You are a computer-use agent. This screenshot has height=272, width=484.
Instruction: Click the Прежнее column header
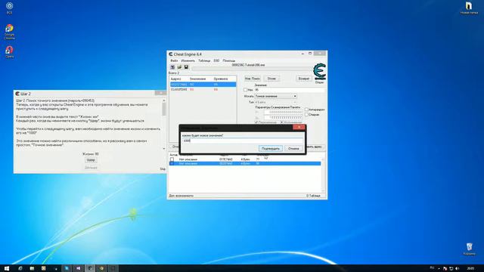[220, 79]
